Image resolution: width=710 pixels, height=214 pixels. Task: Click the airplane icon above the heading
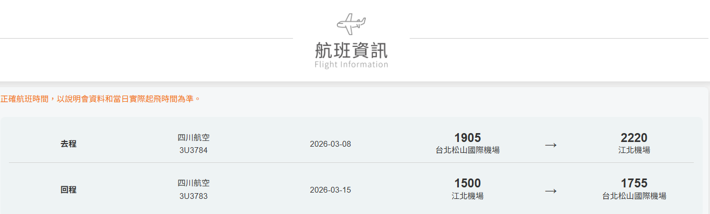(x=351, y=23)
